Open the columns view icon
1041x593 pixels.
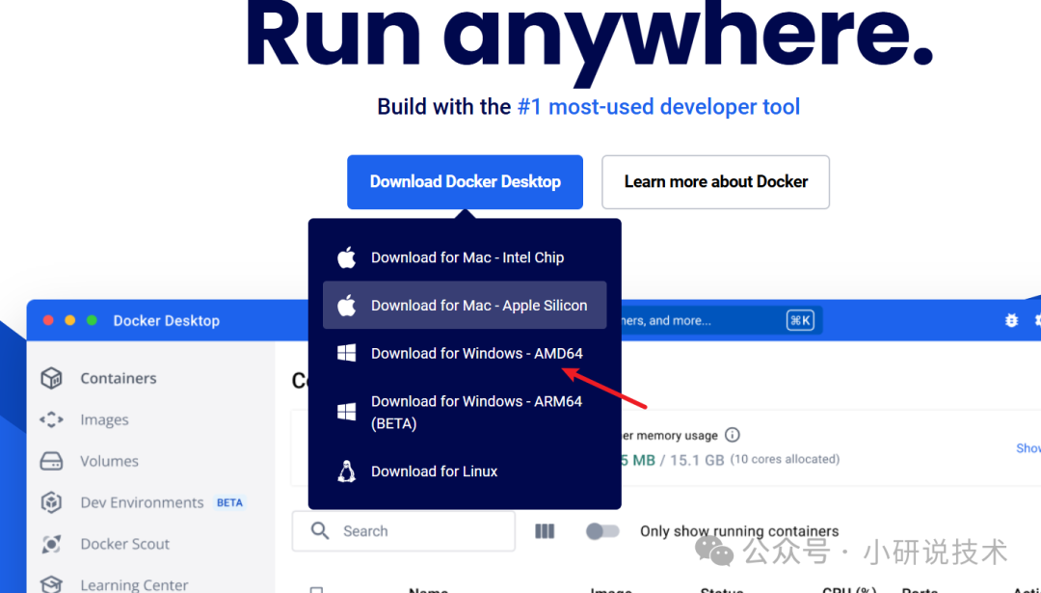click(x=545, y=531)
